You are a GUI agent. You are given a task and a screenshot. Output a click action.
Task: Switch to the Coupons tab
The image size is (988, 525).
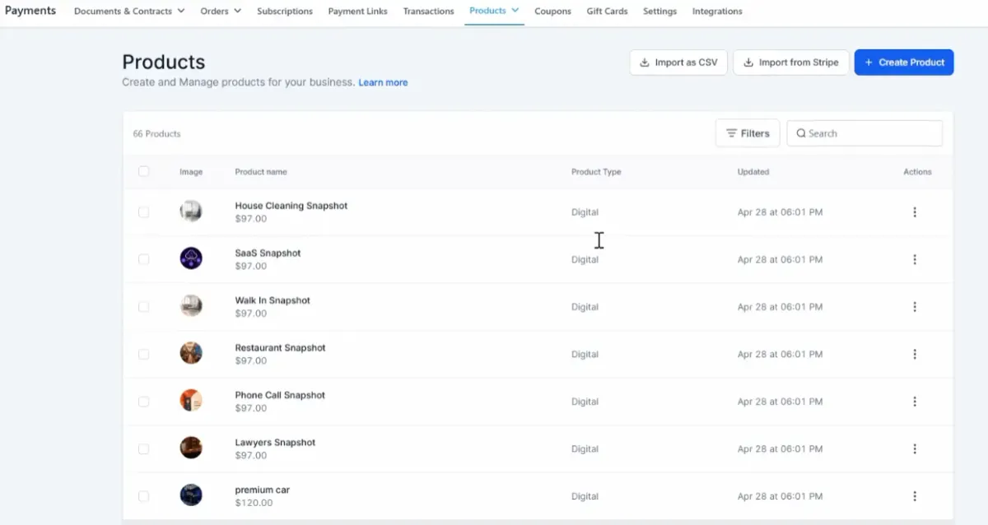click(552, 12)
